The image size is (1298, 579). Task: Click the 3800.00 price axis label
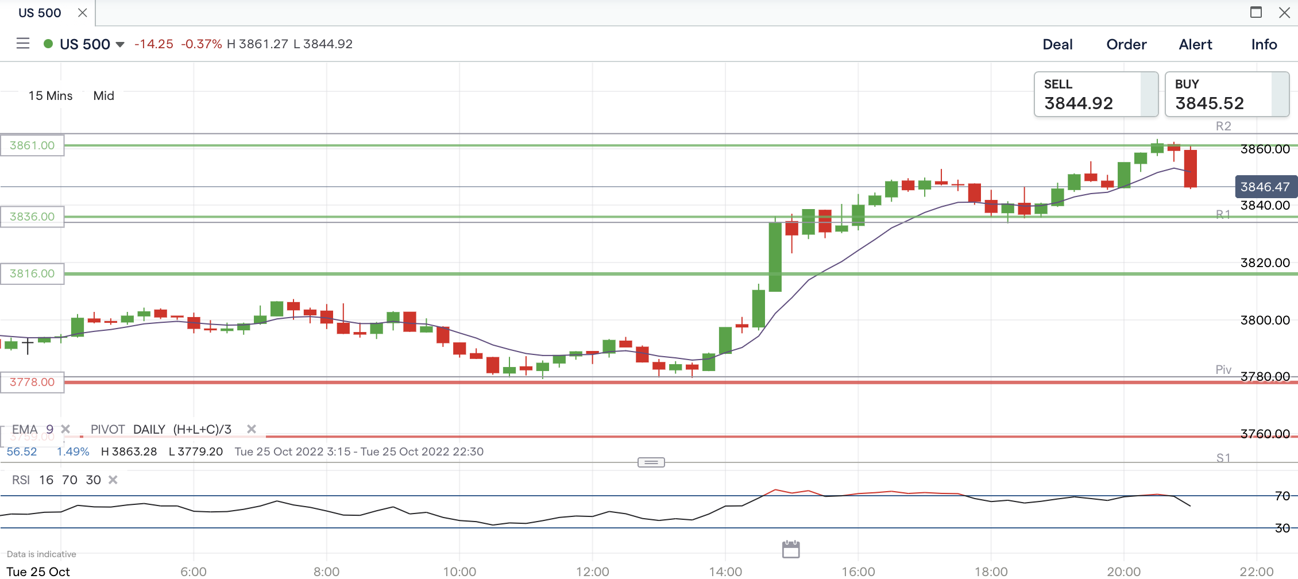(1265, 320)
